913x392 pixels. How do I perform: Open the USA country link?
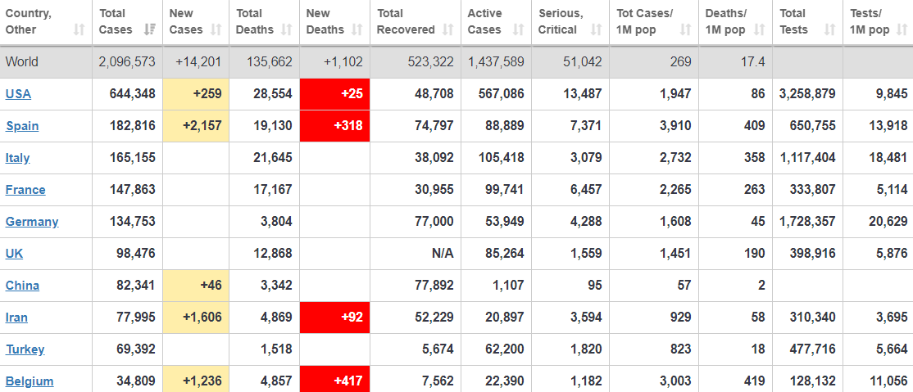pos(18,94)
